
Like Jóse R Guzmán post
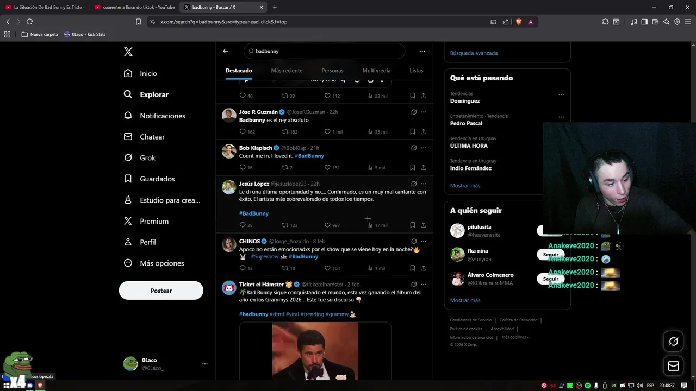[x=327, y=131]
